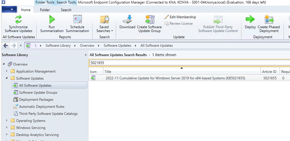Click the search box containing 5021655

(190, 63)
